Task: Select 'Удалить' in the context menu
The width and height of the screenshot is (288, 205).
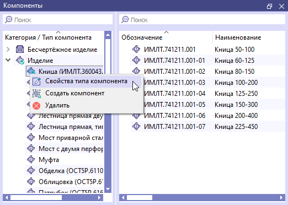Action: (87, 105)
